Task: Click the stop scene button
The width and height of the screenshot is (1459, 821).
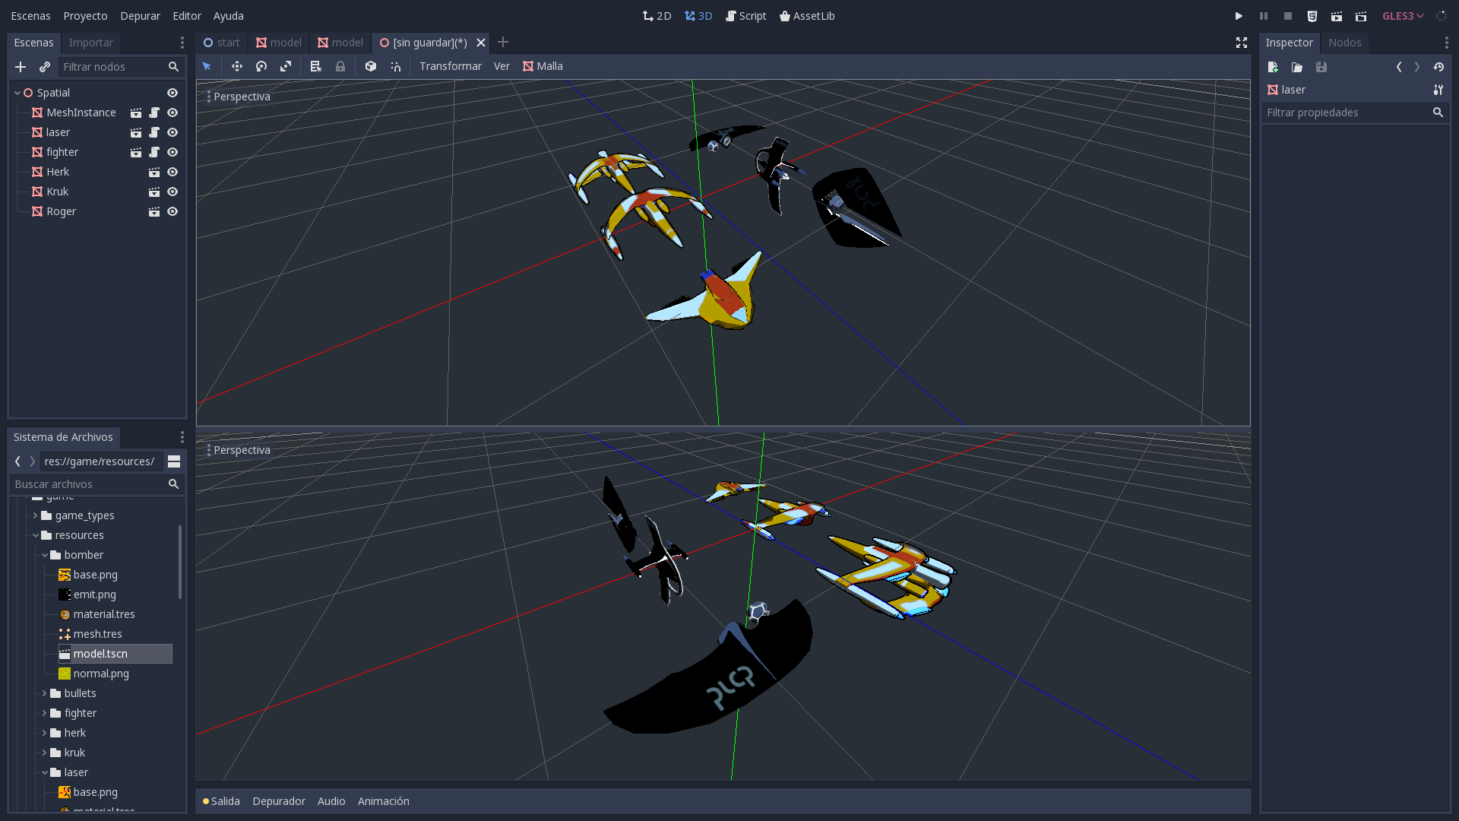Action: coord(1288,16)
